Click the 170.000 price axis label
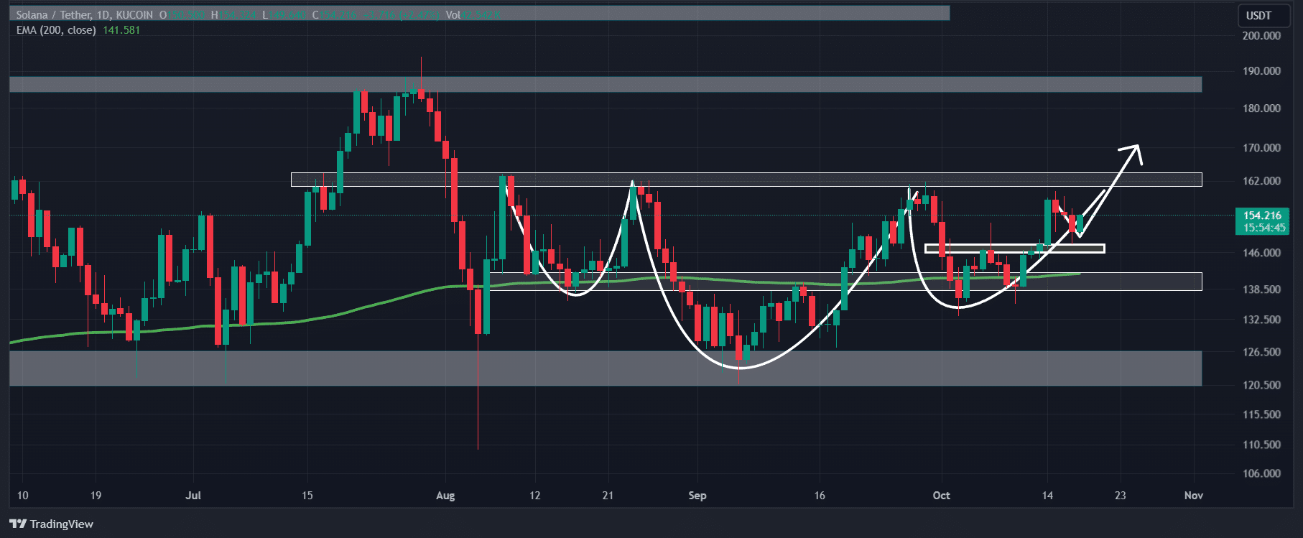Viewport: 1303px width, 538px height. (x=1261, y=147)
